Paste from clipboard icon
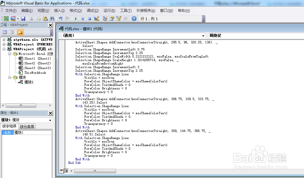 click(45, 19)
